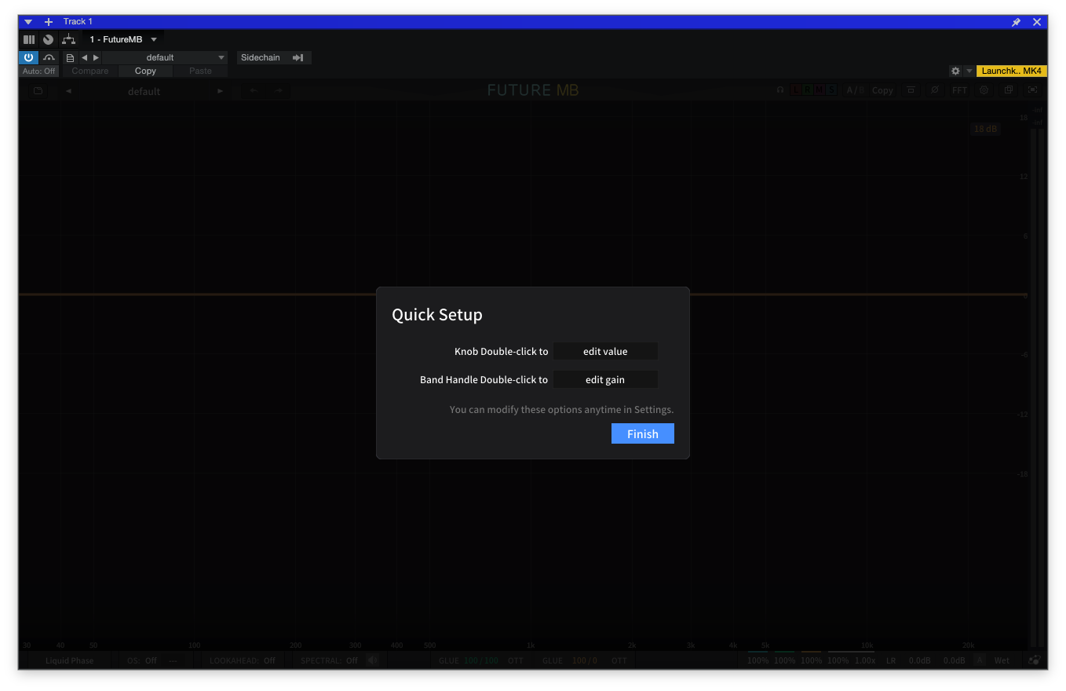Open the routing tree icon beside 1 - FutureMB
The width and height of the screenshot is (1066, 691).
coord(69,39)
